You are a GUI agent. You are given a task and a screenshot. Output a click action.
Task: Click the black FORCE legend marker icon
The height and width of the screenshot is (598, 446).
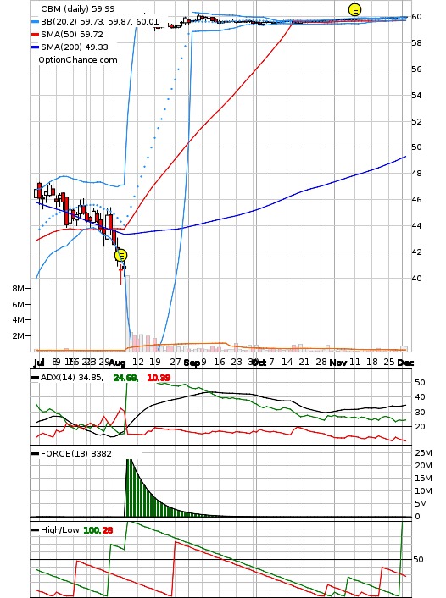point(35,454)
